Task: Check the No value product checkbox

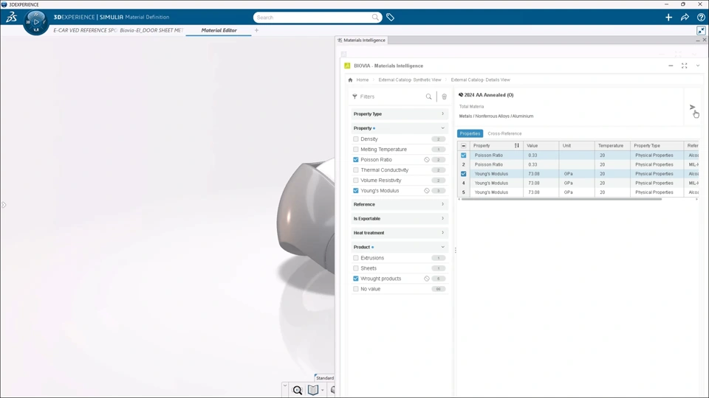Action: 356,289
